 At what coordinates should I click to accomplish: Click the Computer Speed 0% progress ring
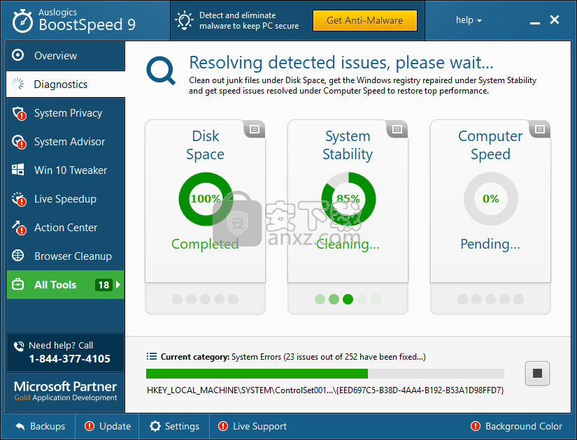coord(491,199)
